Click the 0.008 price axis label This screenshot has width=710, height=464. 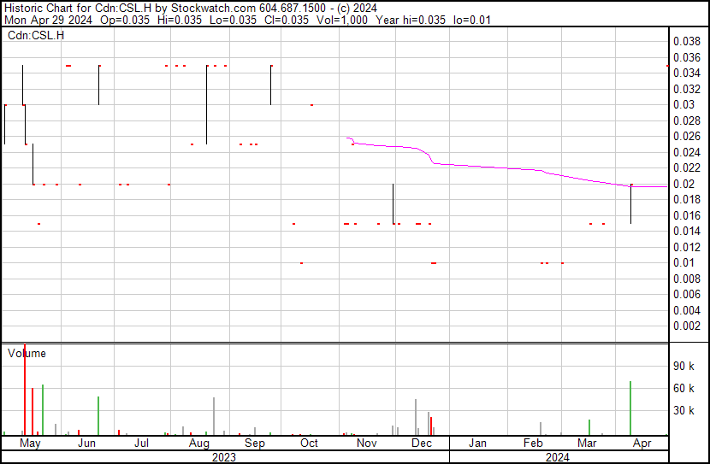(x=686, y=279)
